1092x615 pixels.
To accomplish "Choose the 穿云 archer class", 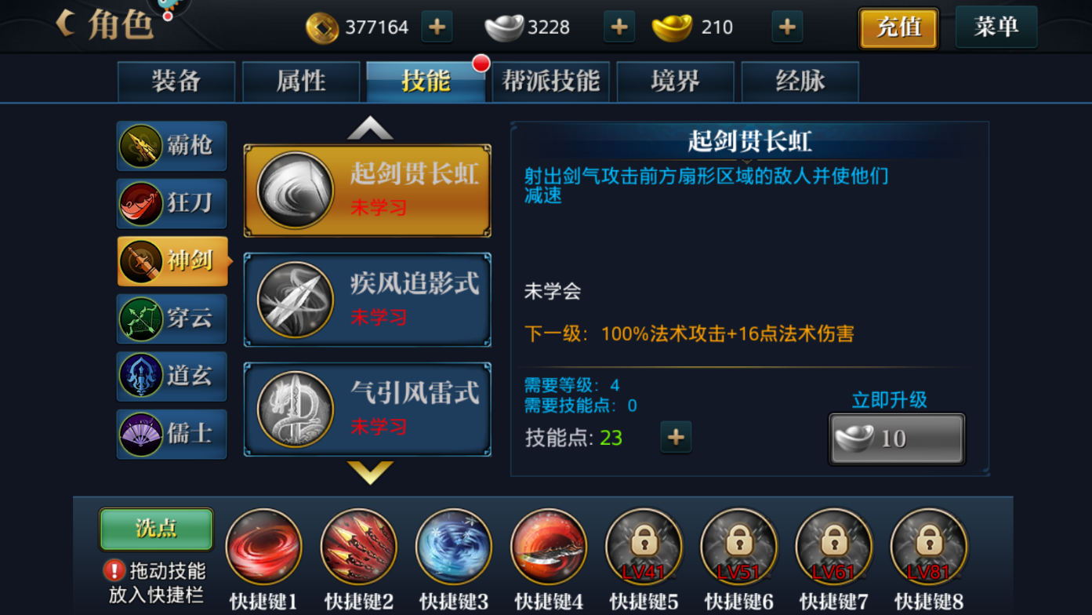I will (x=172, y=318).
